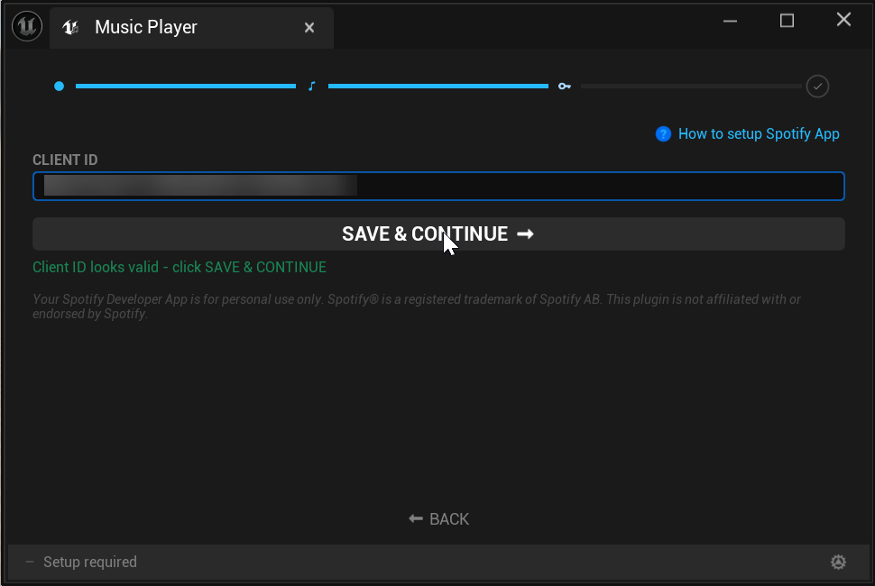This screenshot has width=875, height=586.
Task: Click the key step icon
Action: coord(565,86)
